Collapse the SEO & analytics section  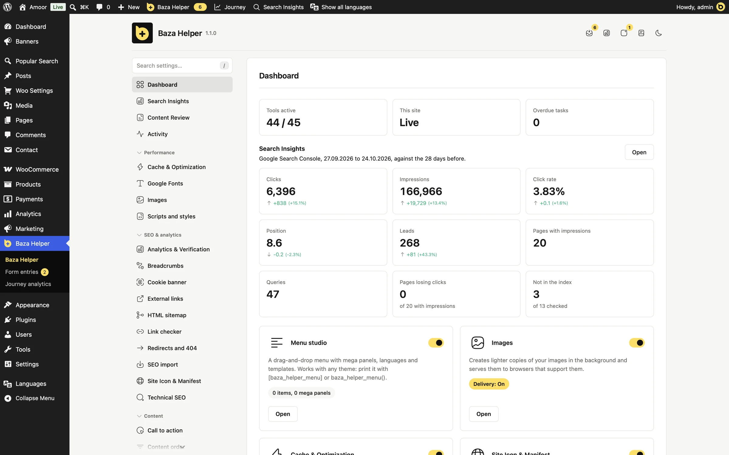coord(159,235)
